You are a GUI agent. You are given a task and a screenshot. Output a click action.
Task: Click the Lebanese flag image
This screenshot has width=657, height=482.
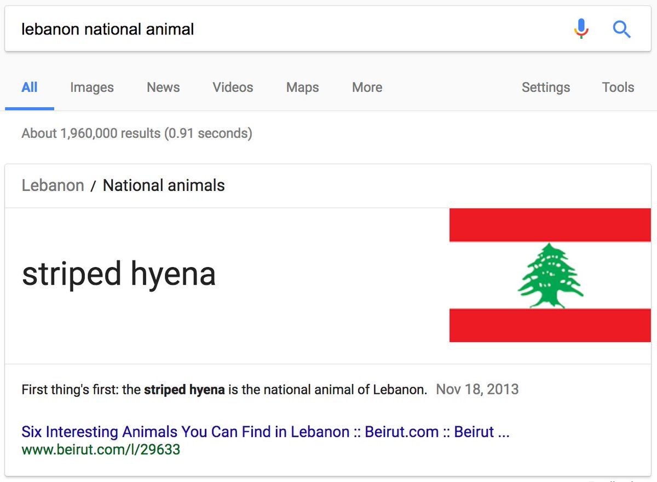(550, 275)
